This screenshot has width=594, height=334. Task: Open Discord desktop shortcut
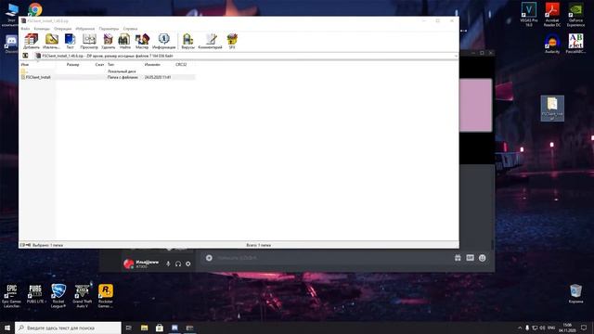11,44
